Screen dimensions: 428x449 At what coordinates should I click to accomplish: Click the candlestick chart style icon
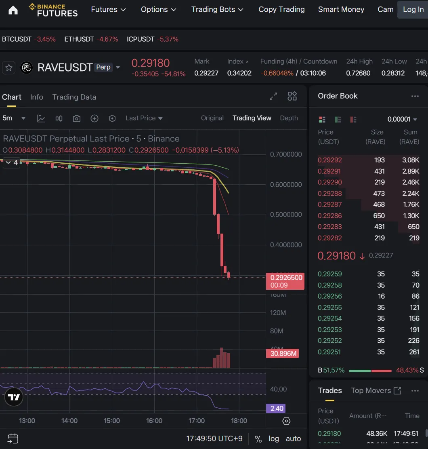coord(59,118)
